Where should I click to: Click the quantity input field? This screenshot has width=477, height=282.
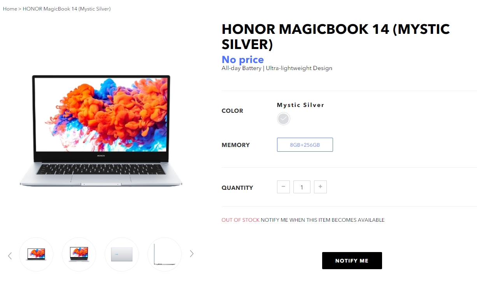[x=302, y=187]
